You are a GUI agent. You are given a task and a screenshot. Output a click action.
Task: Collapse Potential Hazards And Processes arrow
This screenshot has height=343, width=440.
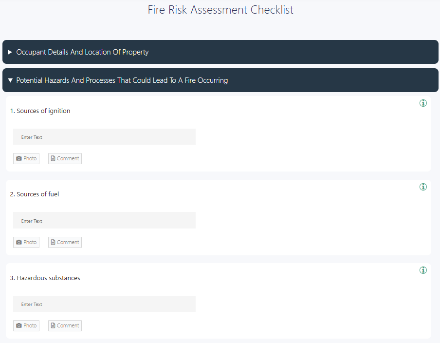(x=10, y=80)
